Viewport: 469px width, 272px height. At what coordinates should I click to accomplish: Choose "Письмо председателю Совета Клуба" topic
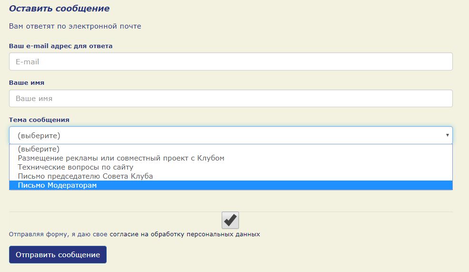[85, 176]
